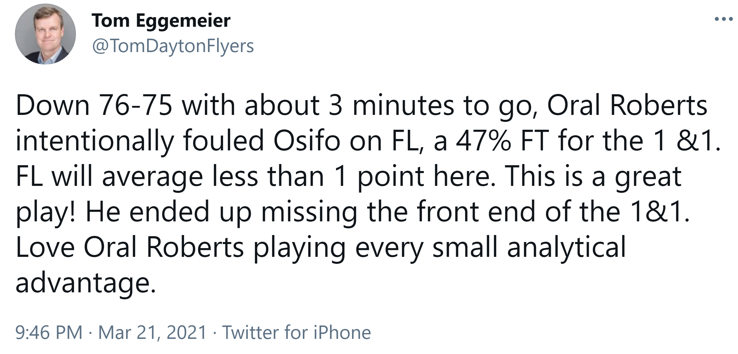Open the Tom Eggemeier display name link

click(x=161, y=21)
